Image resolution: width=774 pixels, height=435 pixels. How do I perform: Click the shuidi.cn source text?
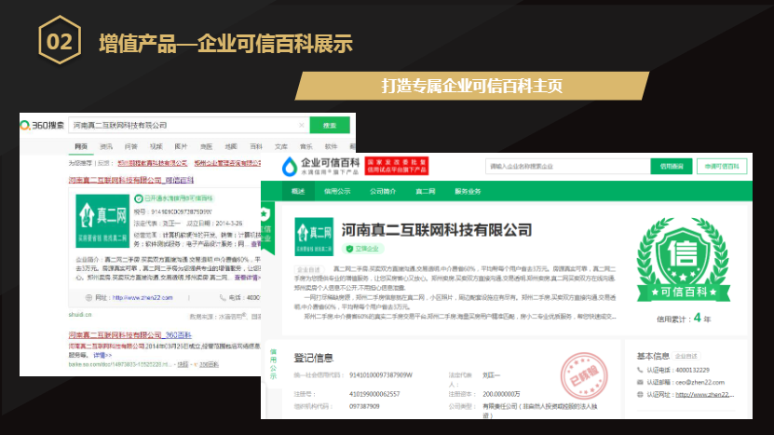80,315
